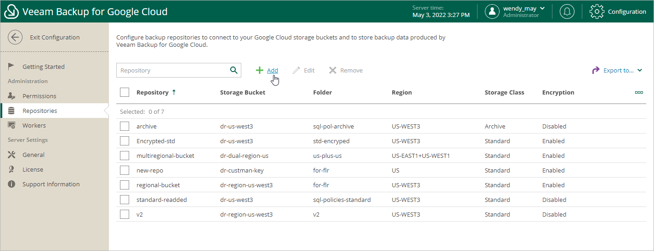
Task: Toggle the Repository column sort arrow
Action: click(x=174, y=92)
